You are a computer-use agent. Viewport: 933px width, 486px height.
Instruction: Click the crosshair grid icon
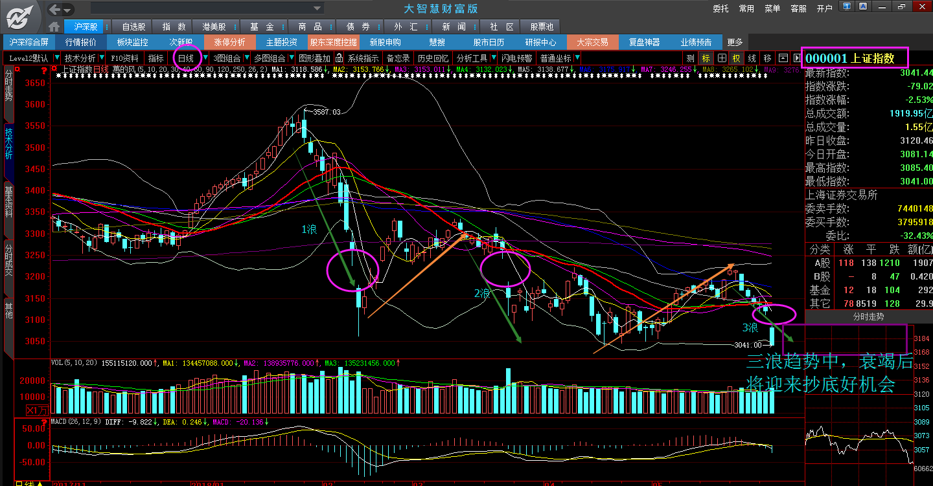(x=721, y=58)
